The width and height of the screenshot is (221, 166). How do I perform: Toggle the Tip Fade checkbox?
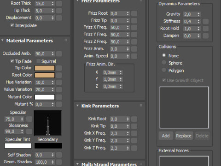tap(12, 61)
